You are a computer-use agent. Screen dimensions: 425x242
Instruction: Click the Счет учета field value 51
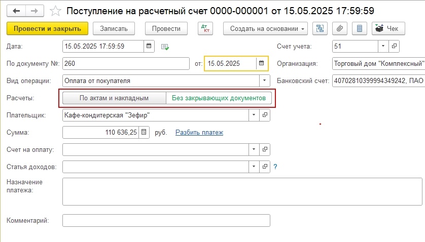click(355, 46)
